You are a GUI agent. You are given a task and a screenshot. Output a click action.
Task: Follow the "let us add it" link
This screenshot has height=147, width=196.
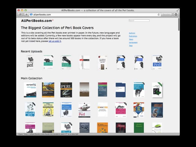55,41
